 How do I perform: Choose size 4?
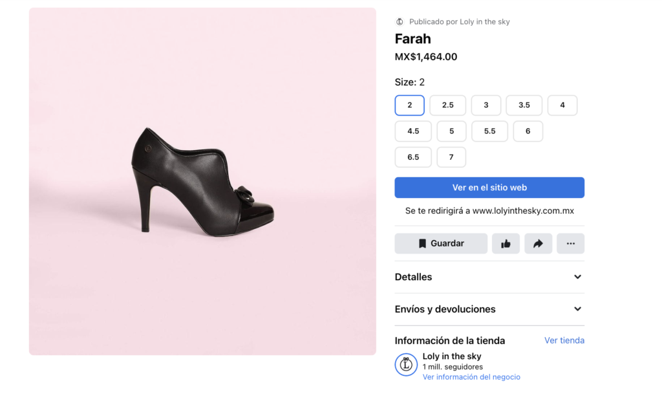tap(562, 105)
